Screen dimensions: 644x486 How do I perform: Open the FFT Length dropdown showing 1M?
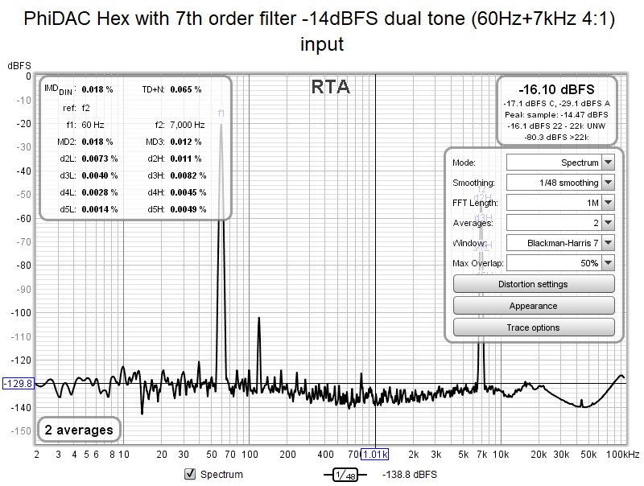point(560,203)
